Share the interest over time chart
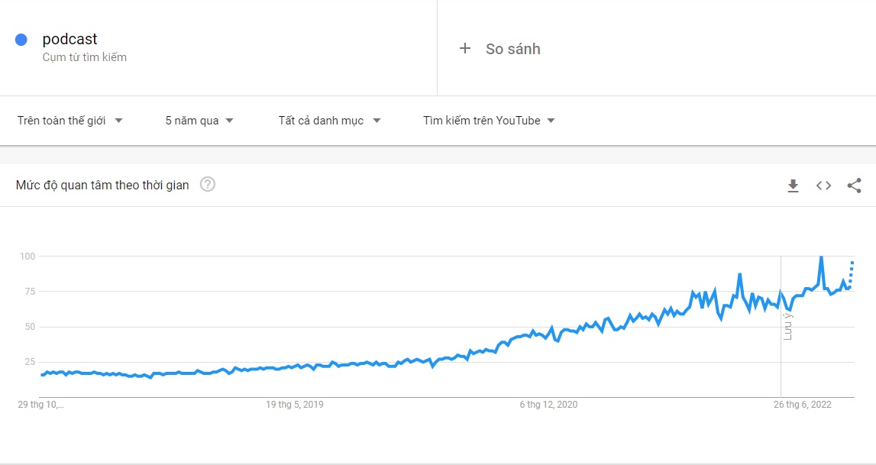The image size is (876, 465). click(x=854, y=186)
